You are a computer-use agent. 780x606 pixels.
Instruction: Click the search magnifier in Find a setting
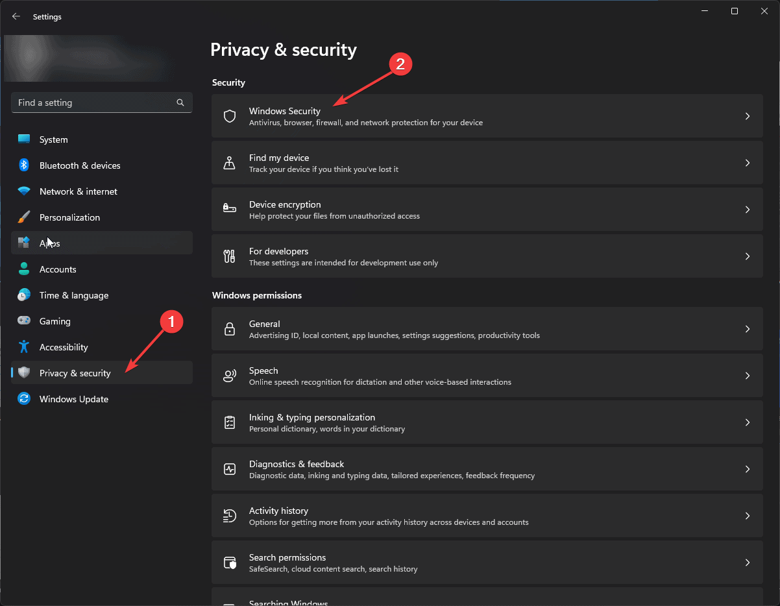pyautogui.click(x=180, y=103)
